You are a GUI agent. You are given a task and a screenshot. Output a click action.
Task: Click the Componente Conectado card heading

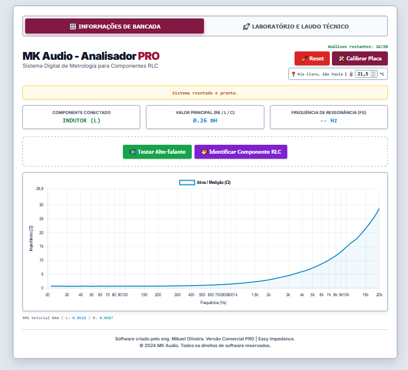coord(82,112)
